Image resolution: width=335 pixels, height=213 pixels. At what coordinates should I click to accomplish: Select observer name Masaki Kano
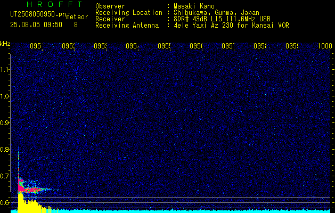pyautogui.click(x=194, y=6)
